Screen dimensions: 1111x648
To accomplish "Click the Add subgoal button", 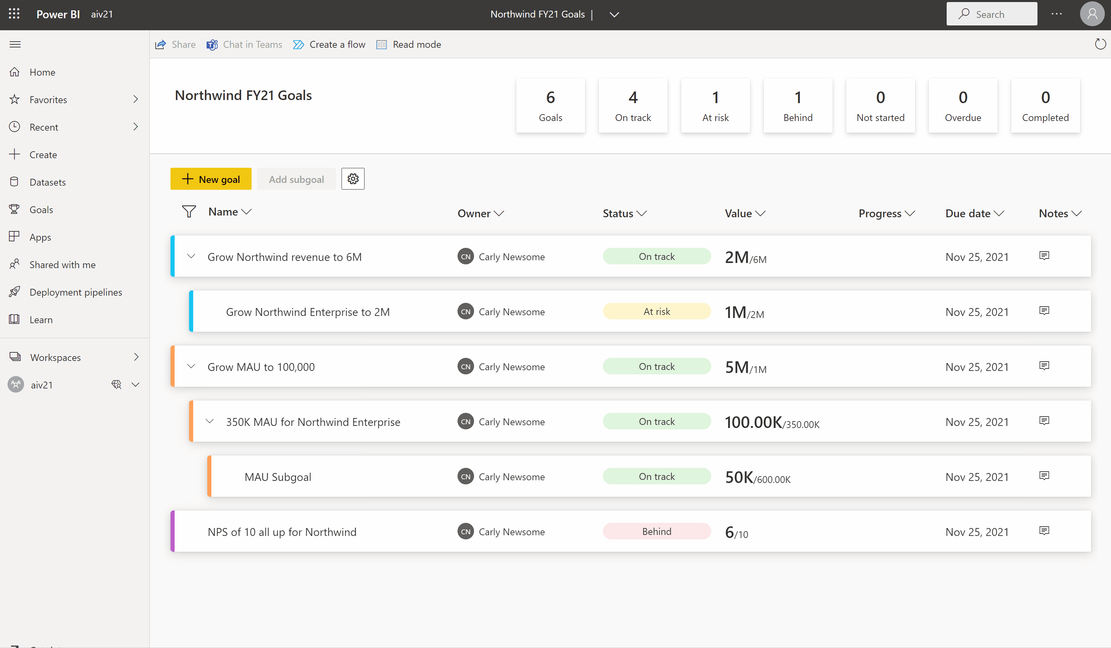I will (296, 179).
